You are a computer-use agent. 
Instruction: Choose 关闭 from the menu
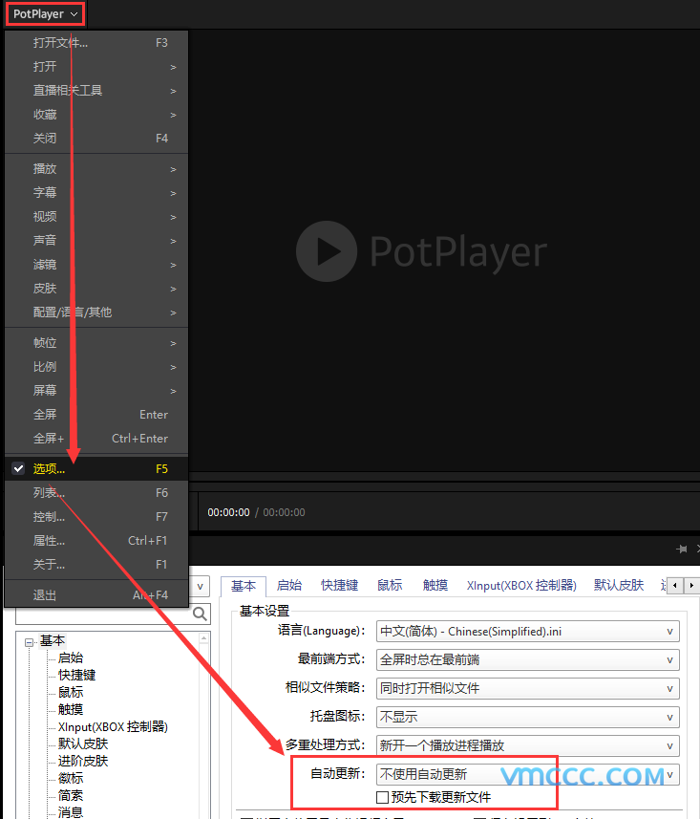(x=96, y=139)
